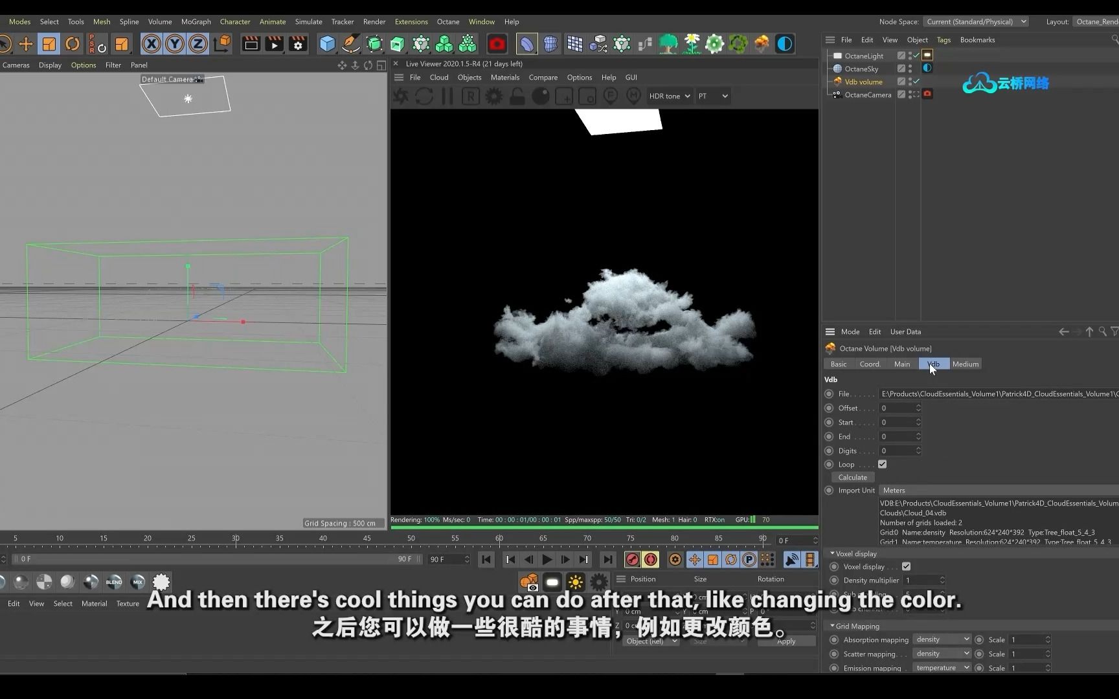Click the yellow sun daylight icon

pyautogui.click(x=576, y=582)
